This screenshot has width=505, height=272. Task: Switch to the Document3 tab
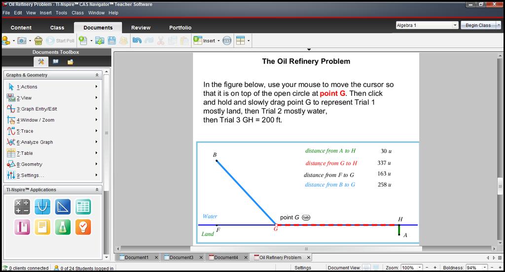(x=181, y=257)
